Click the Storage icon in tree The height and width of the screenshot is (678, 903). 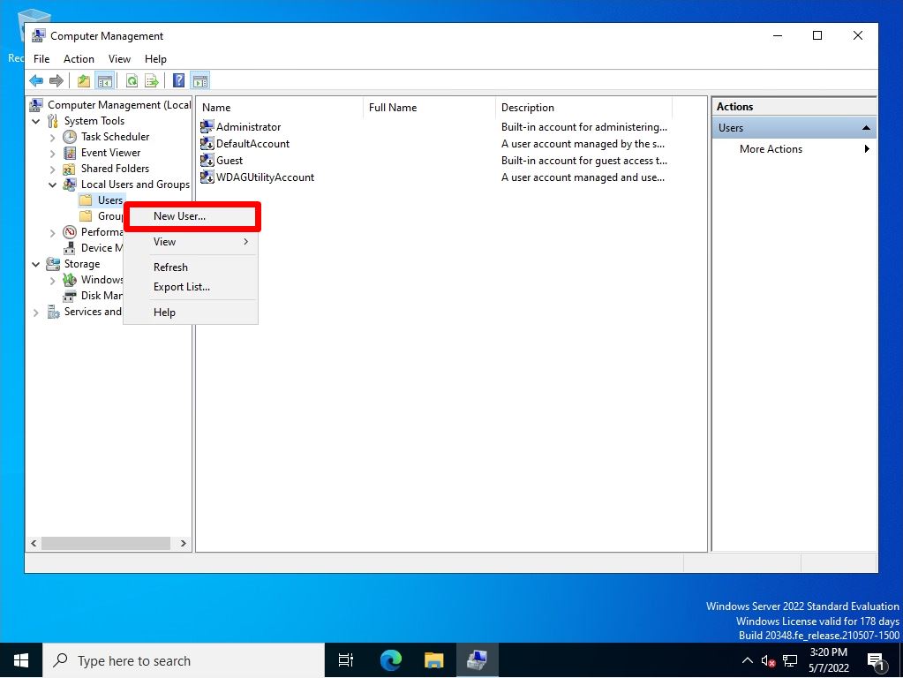click(x=53, y=264)
